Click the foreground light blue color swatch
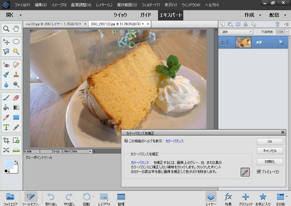 (9, 164)
